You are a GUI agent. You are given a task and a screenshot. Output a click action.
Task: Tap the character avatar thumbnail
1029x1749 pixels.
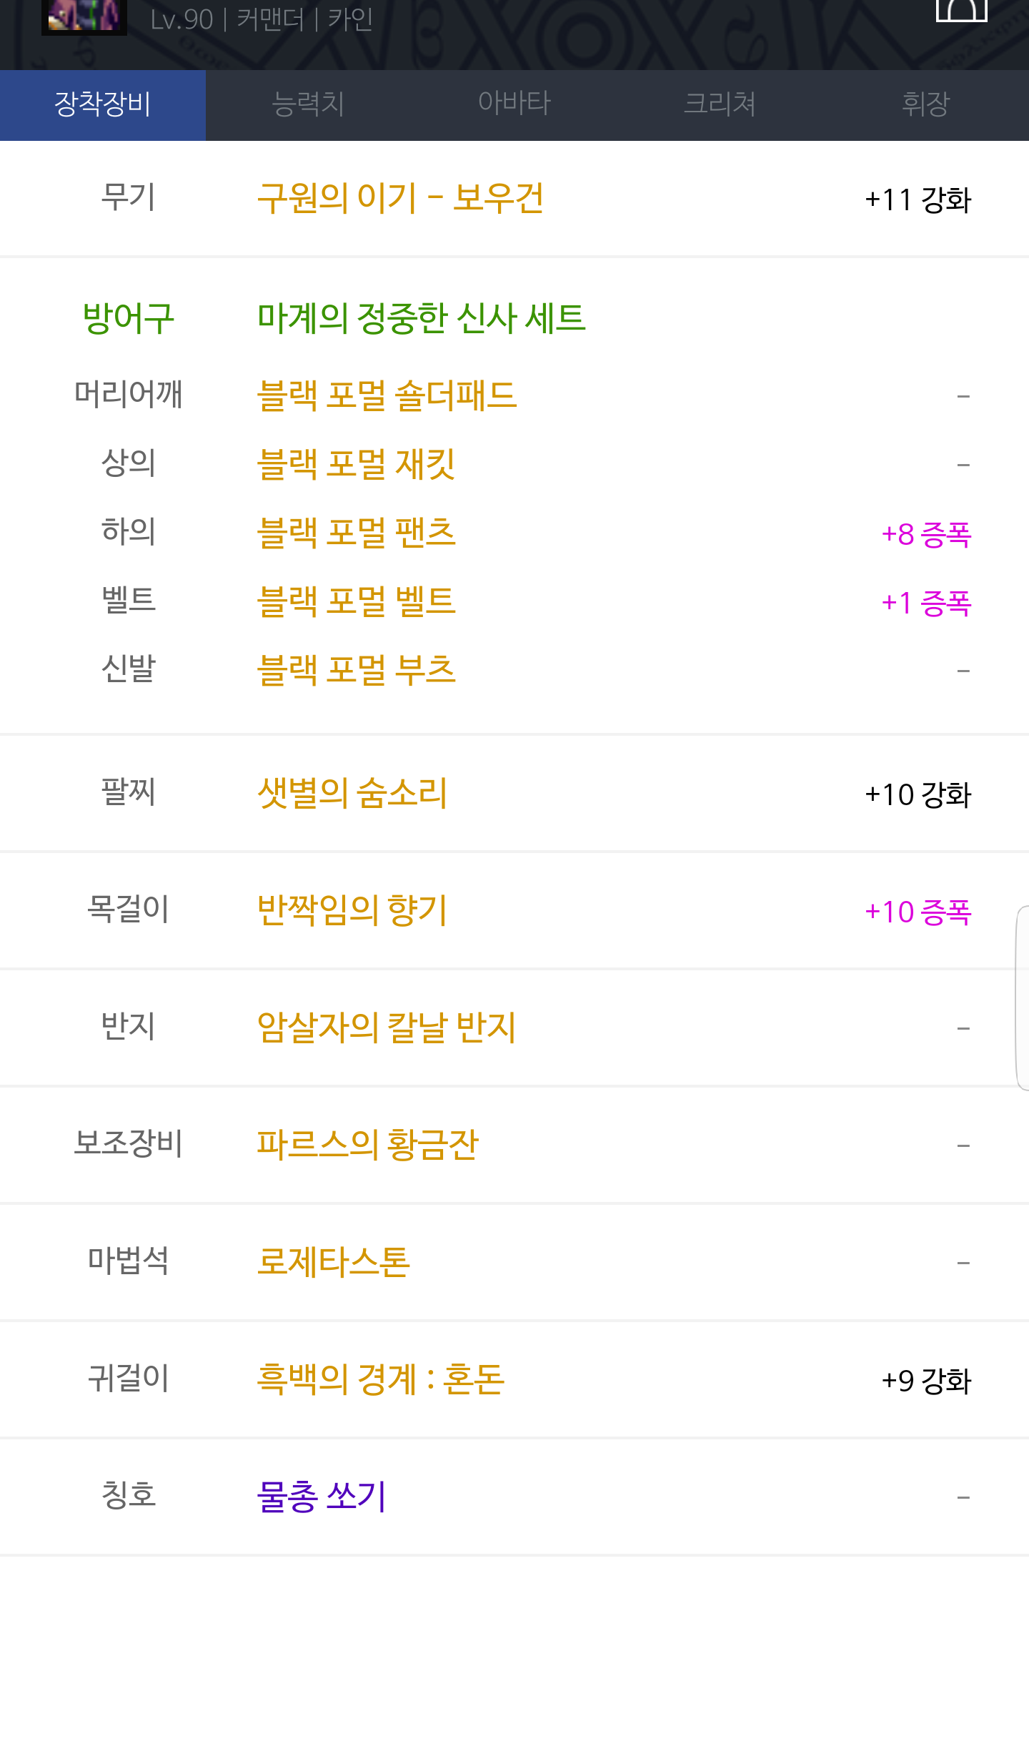[84, 16]
